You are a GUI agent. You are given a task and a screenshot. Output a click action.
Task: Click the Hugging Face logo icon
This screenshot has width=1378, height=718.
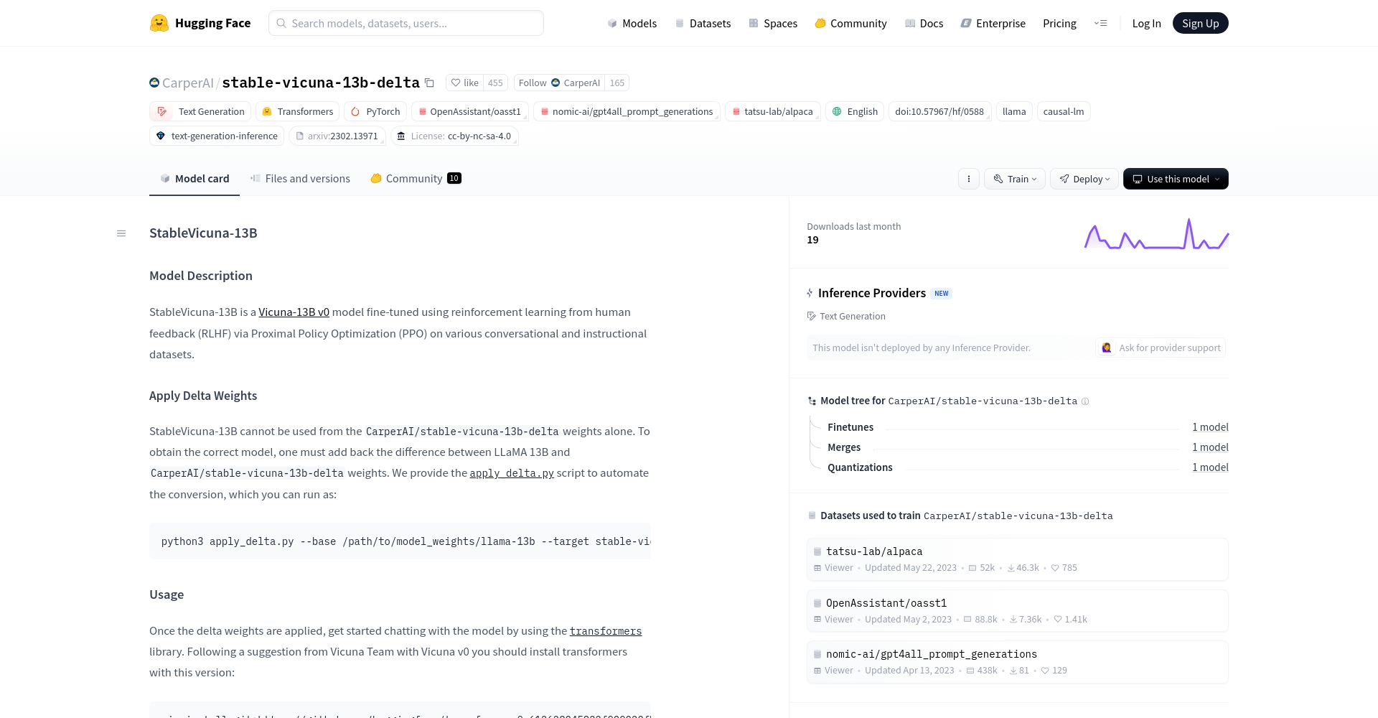159,23
